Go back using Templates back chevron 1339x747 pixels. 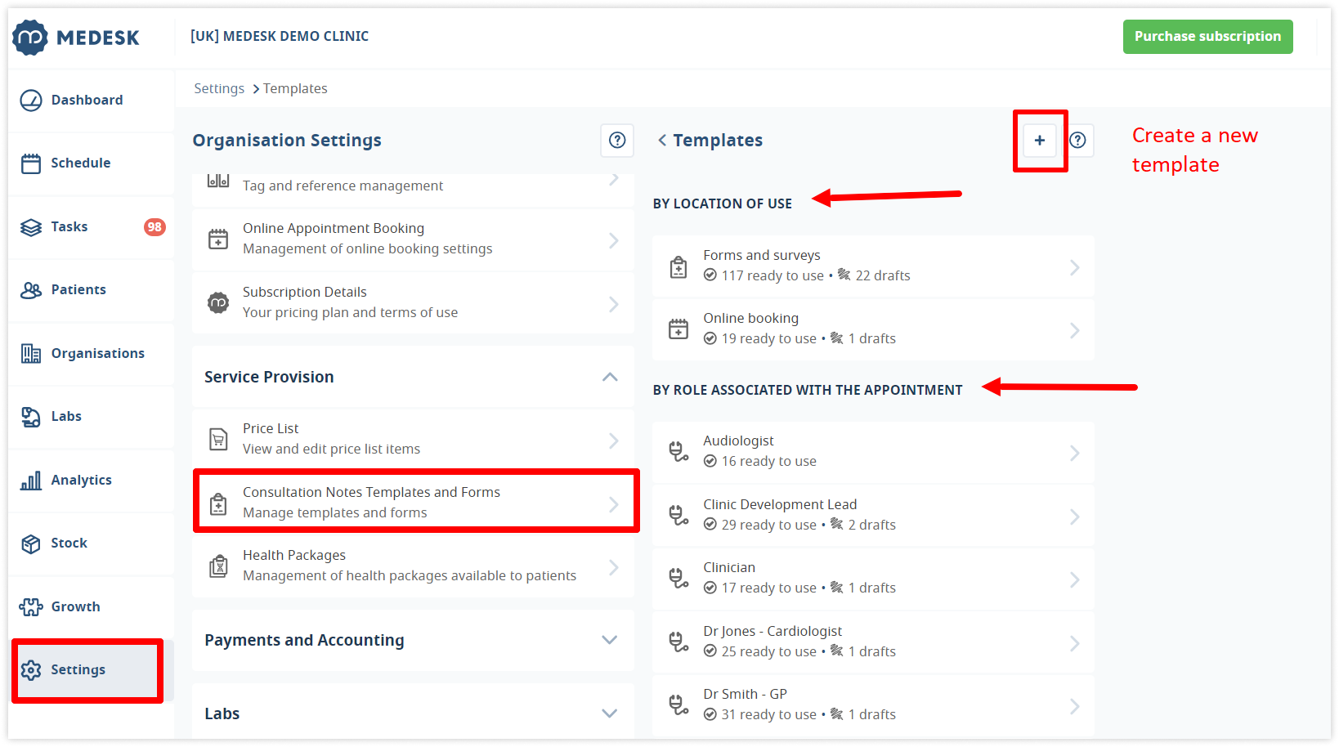[662, 141]
